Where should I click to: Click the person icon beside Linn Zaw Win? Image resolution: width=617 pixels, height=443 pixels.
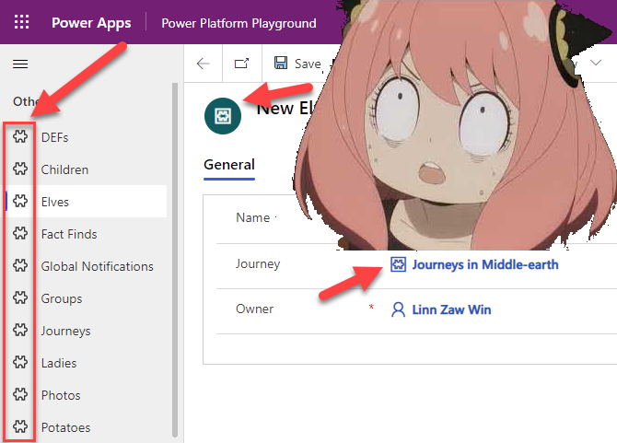(x=398, y=309)
